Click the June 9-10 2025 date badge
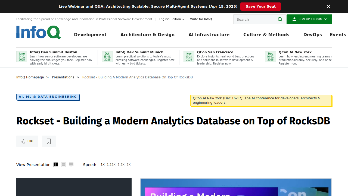The height and width of the screenshot is (196, 348). point(22,57)
